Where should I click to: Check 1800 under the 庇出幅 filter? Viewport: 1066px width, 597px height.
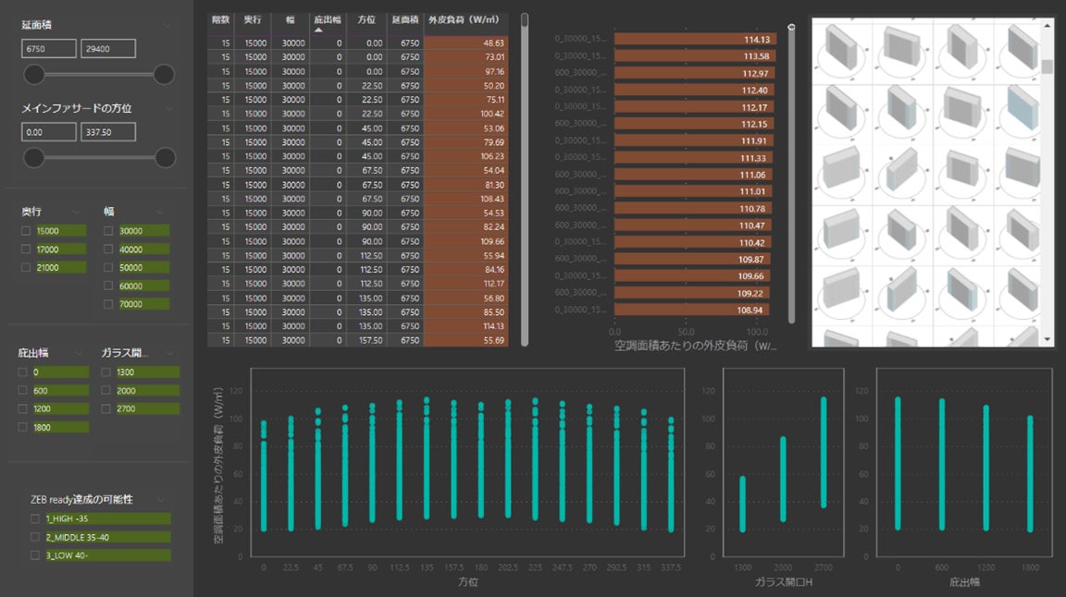pyautogui.click(x=23, y=427)
